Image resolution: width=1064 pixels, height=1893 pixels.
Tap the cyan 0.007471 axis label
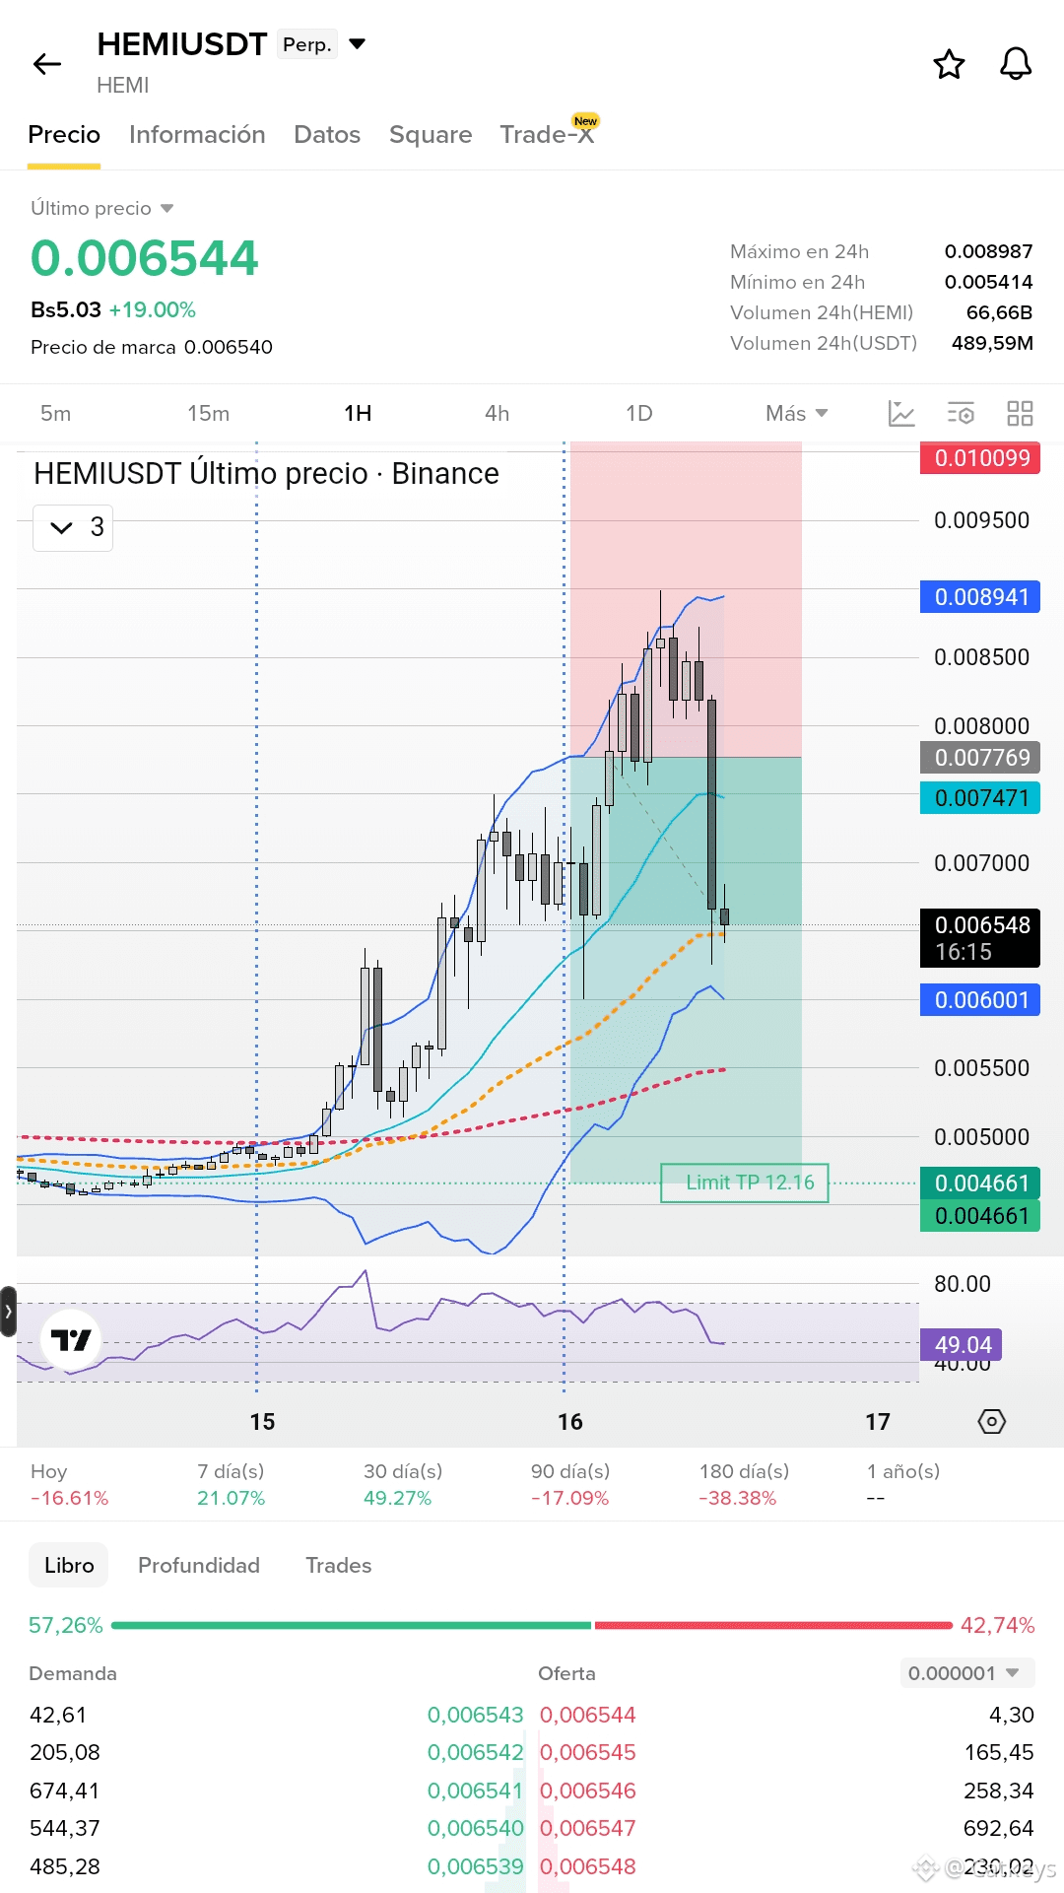[x=980, y=798]
